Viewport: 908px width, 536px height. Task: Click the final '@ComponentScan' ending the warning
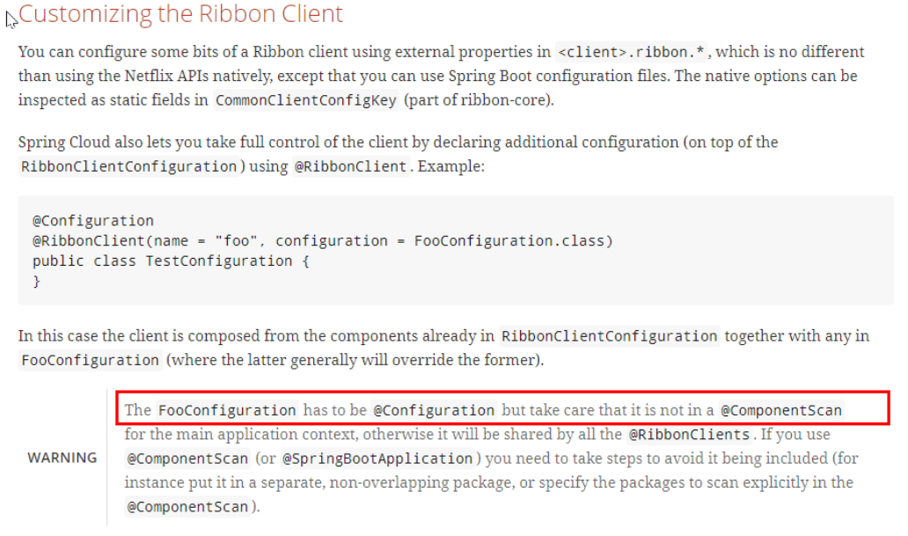[187, 508]
